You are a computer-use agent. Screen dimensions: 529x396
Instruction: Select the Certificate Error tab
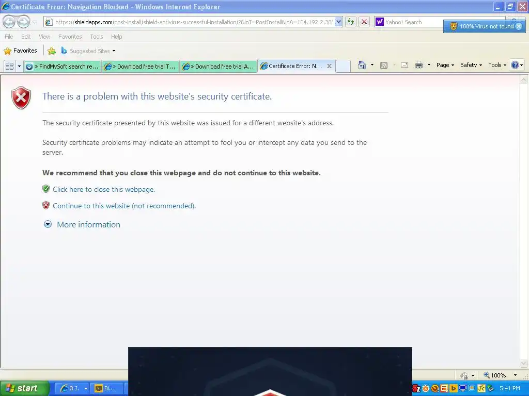(x=292, y=66)
